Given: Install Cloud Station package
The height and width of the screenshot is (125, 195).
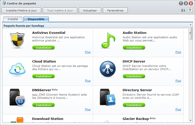Looking at the screenshot, I should click(x=43, y=76).
